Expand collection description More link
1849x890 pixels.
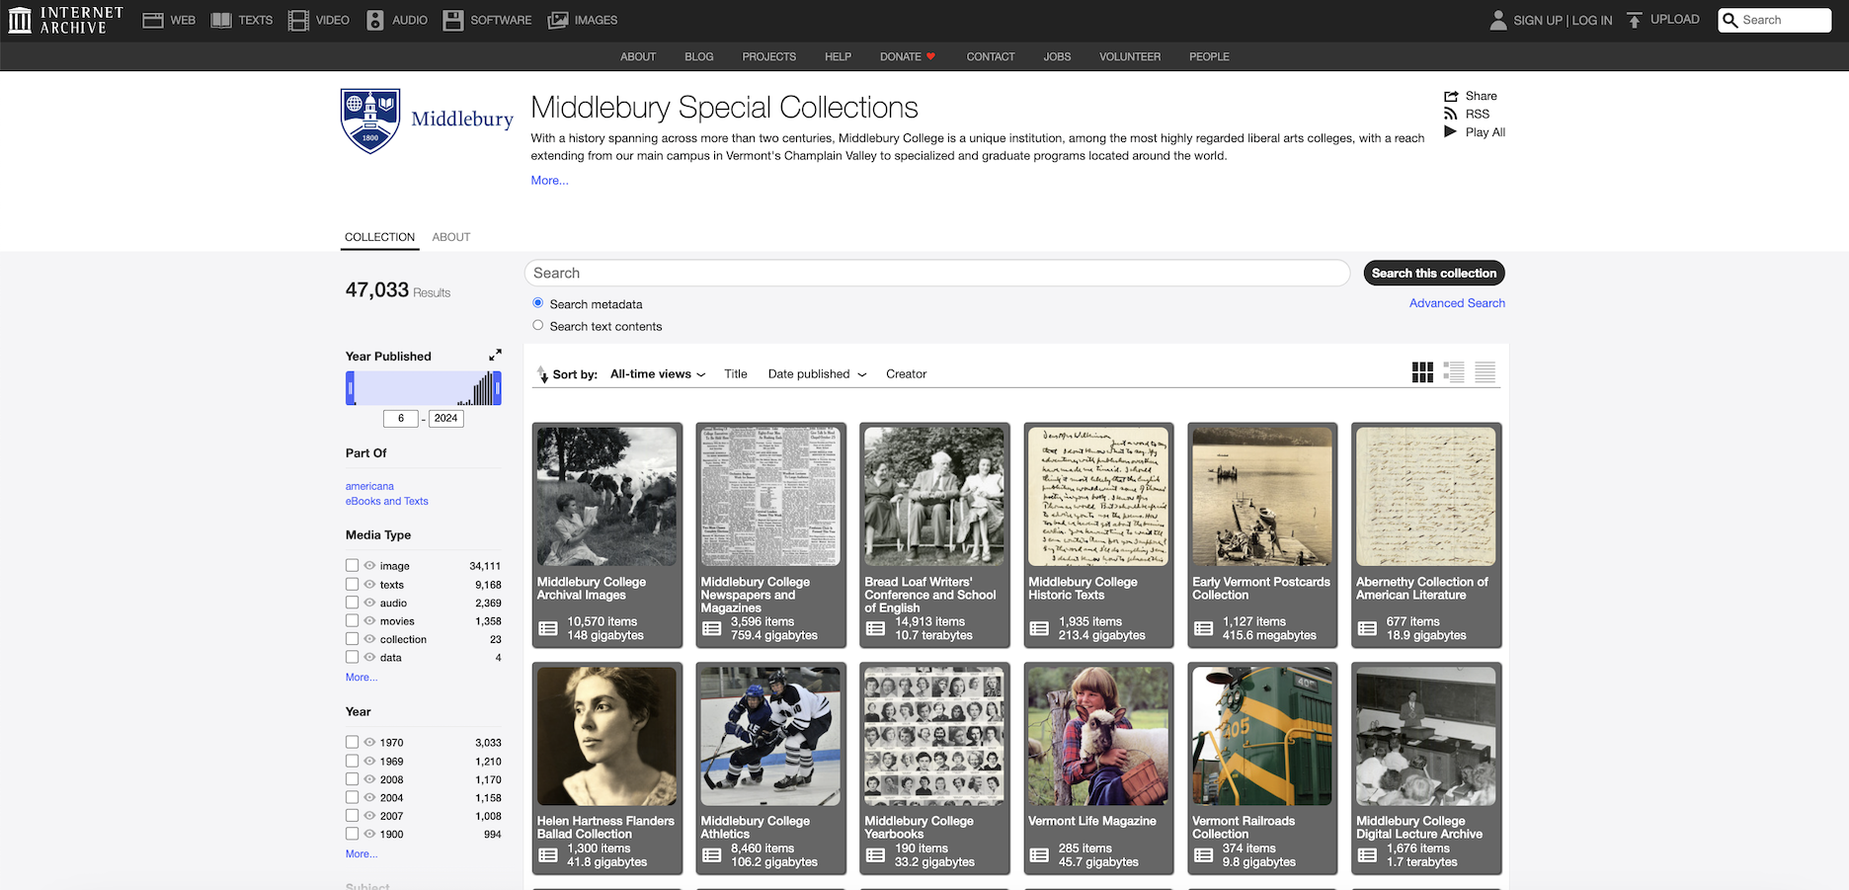coord(549,180)
